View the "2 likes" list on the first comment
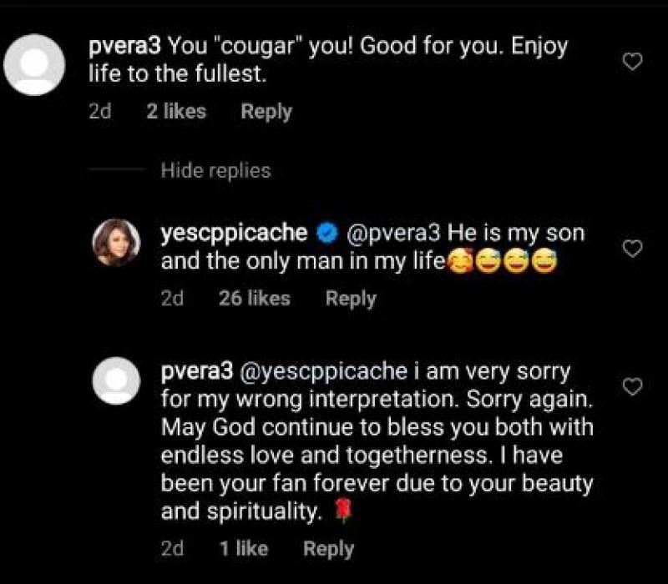 point(176,112)
